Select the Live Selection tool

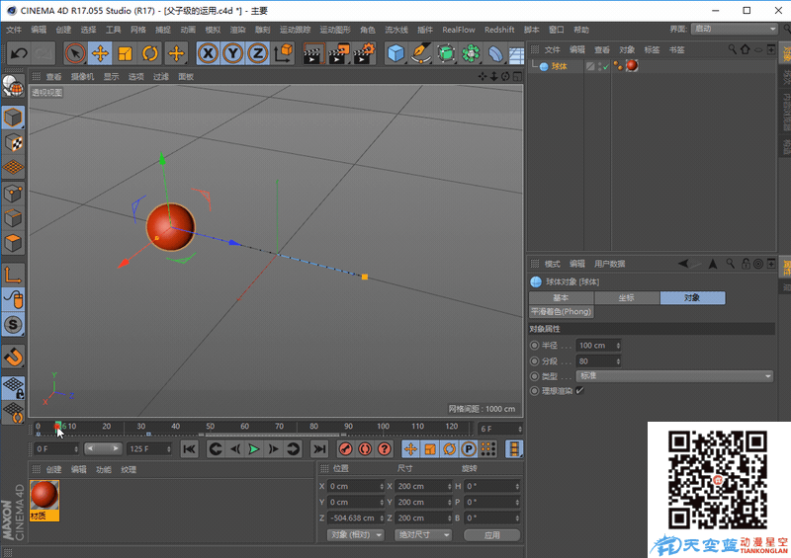point(75,53)
